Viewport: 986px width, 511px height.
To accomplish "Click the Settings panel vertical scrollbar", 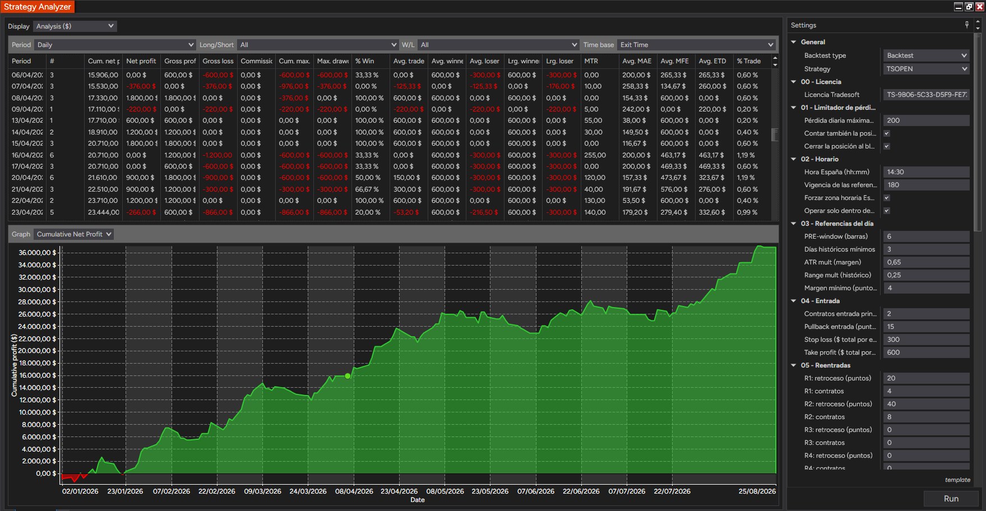I will (978, 132).
